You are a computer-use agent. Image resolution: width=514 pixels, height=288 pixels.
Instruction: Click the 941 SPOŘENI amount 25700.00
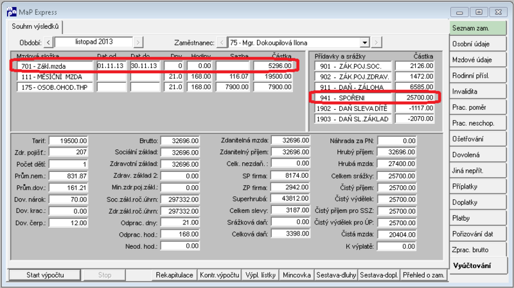coord(414,97)
